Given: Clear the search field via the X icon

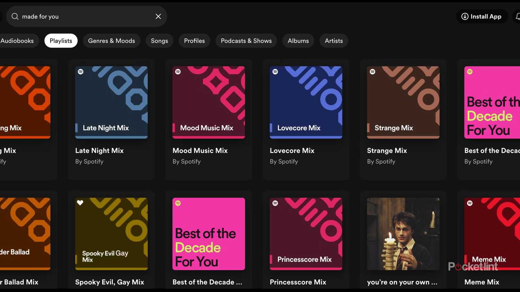Looking at the screenshot, I should click(158, 16).
